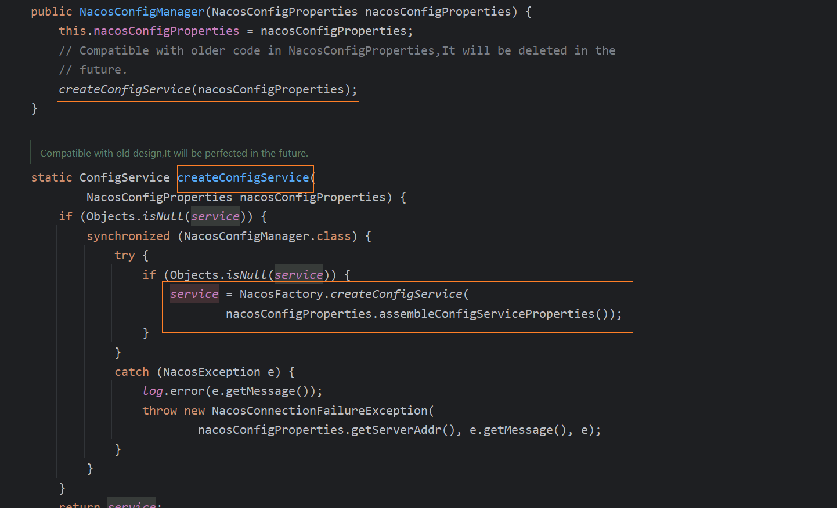Click the ConfigService return type
The height and width of the screenshot is (508, 837).
124,177
